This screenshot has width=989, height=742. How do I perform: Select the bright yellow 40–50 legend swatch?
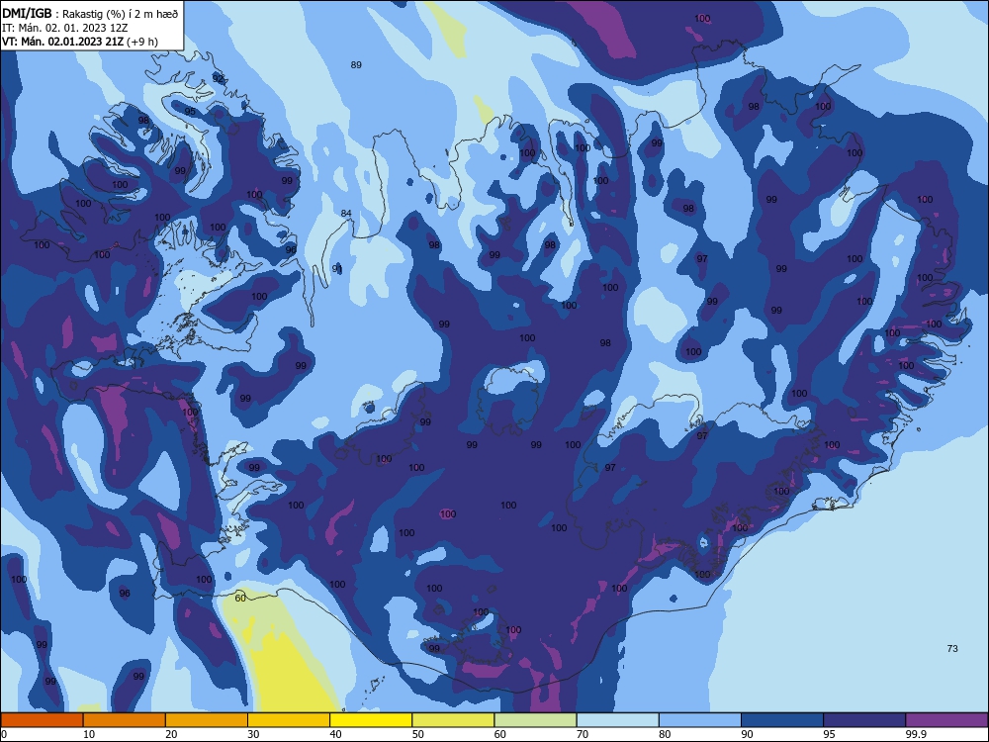pyautogui.click(x=371, y=720)
